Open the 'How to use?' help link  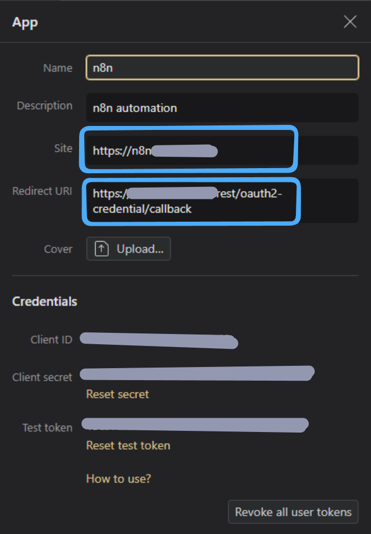pyautogui.click(x=118, y=479)
